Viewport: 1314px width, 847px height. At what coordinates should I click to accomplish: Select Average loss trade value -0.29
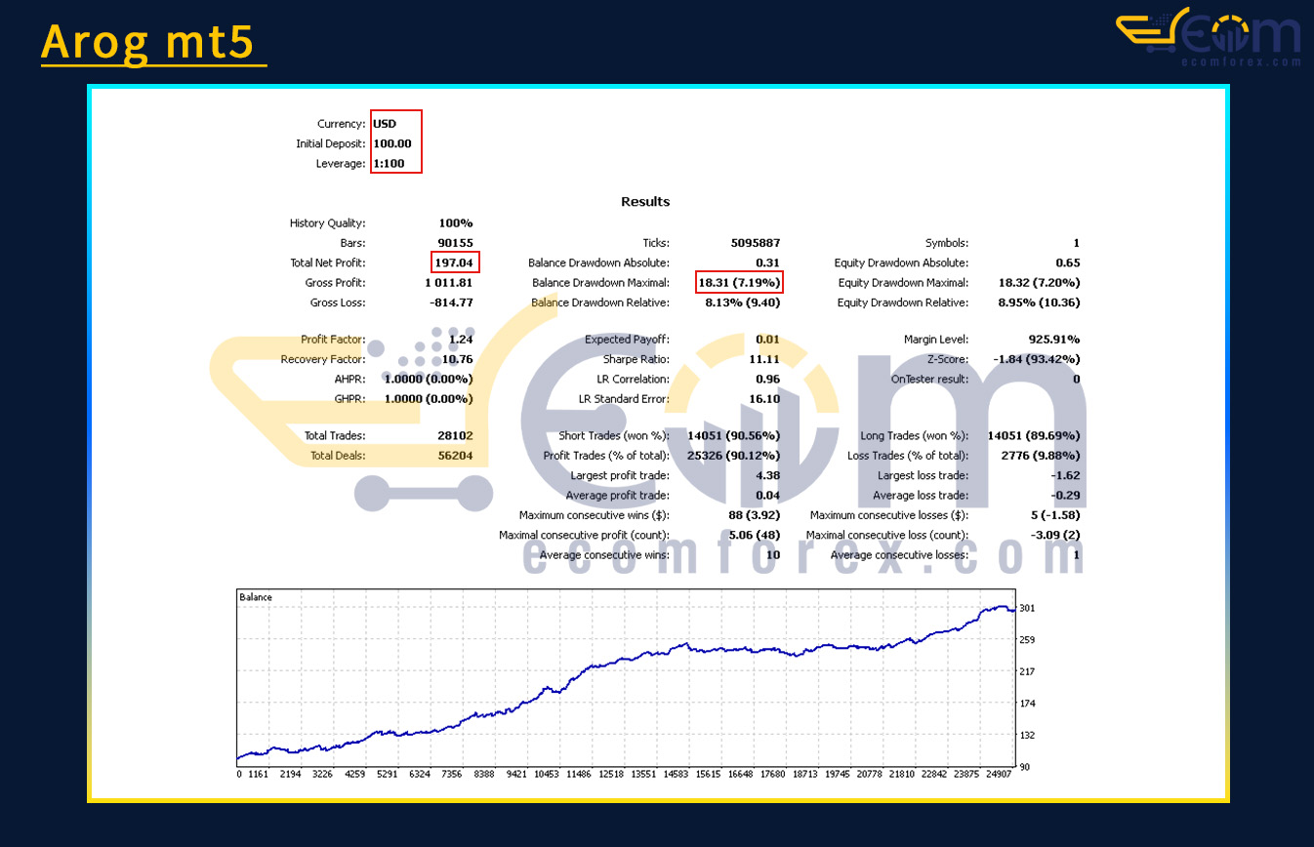pyautogui.click(x=1066, y=496)
